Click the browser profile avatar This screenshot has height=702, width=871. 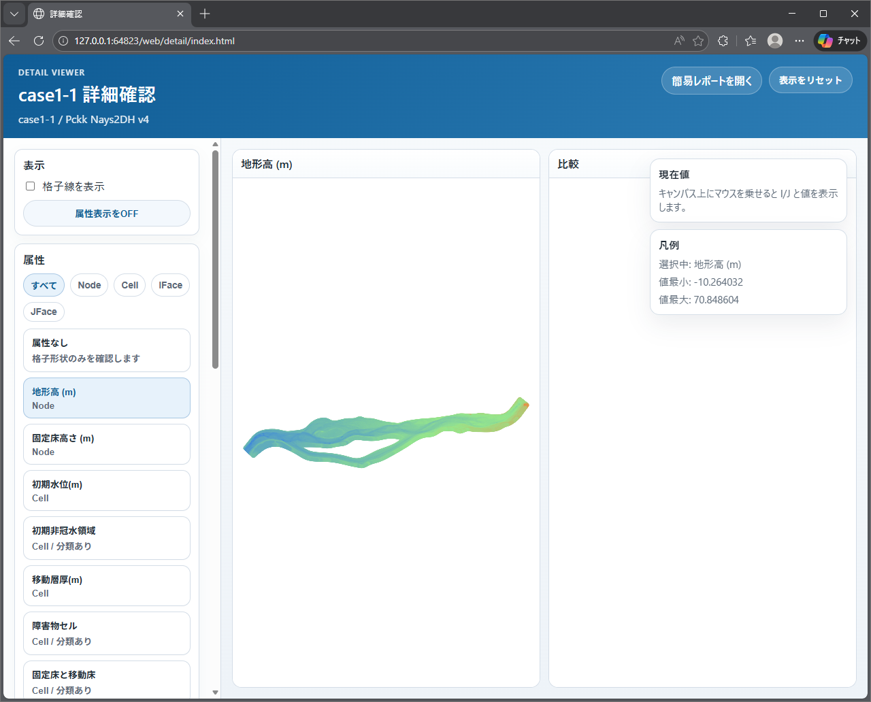(774, 41)
